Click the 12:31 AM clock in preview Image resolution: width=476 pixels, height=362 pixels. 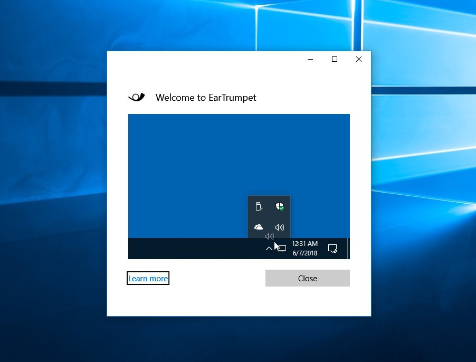[305, 244]
